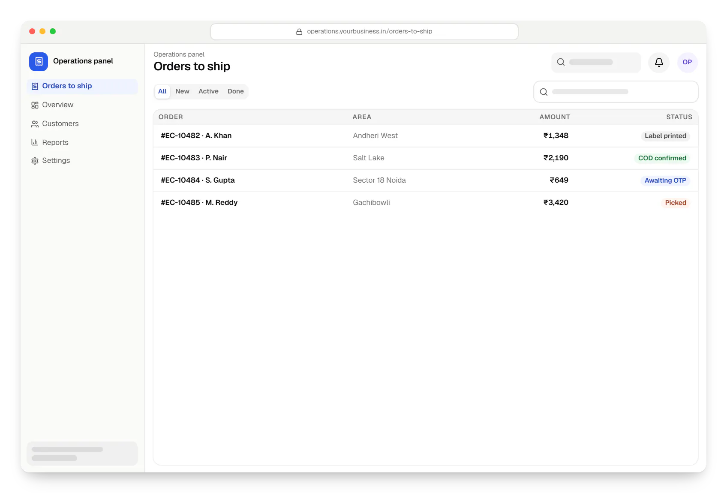Click the ₹1,348 amount
Screen dimensions: 727x493
(x=556, y=136)
